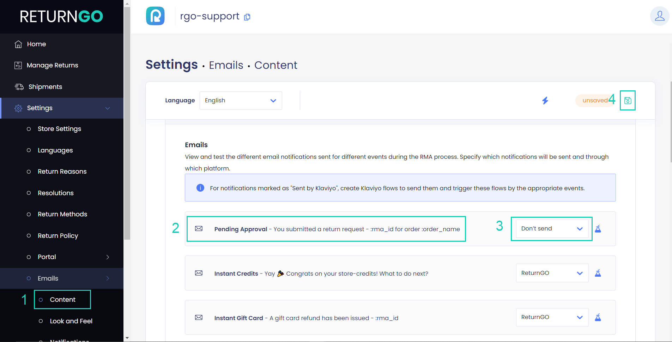The width and height of the screenshot is (672, 342).
Task: Open Store Settings from the sidebar
Action: [59, 128]
